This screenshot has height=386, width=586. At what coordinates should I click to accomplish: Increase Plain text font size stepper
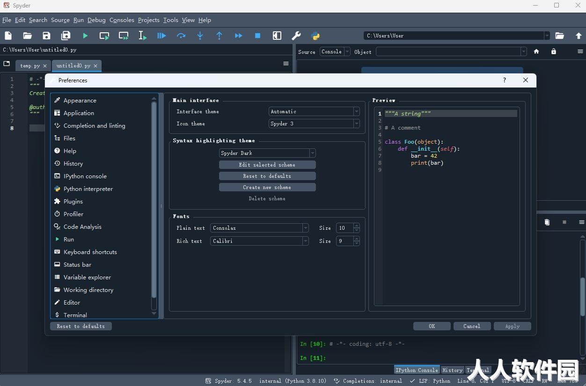click(x=357, y=226)
